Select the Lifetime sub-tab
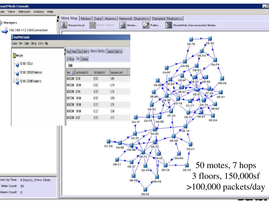Image resolution: width=269 pixels, height=202 pixels. [x=84, y=59]
